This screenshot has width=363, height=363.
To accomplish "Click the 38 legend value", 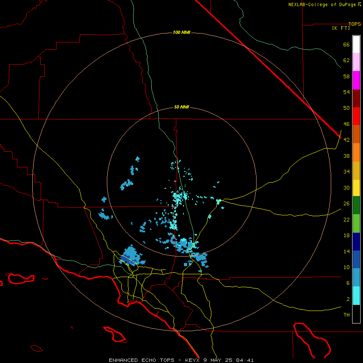I will [346, 156].
